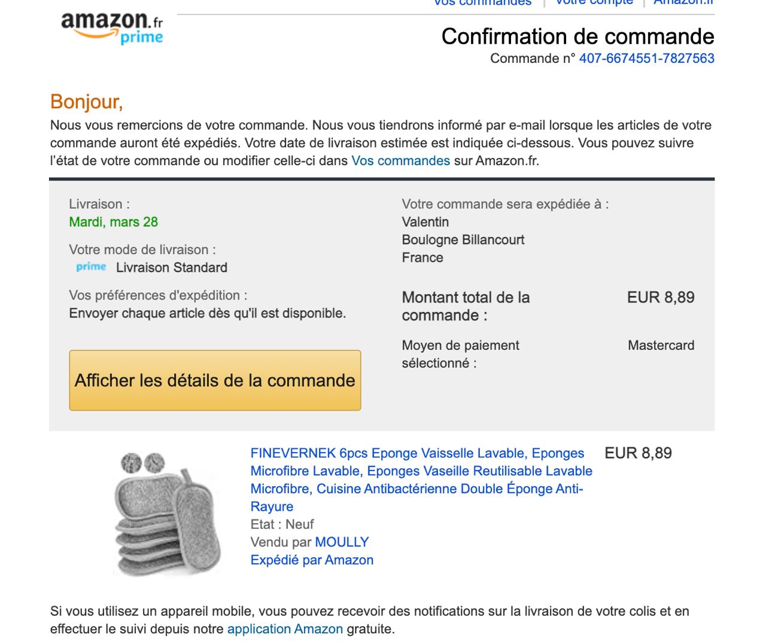Click the delivery date Mardi, mars 28
Viewport: 766px width, 644px height.
(114, 222)
